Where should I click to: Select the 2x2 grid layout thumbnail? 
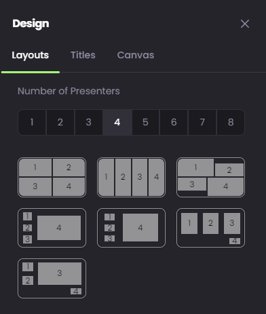pyautogui.click(x=52, y=177)
